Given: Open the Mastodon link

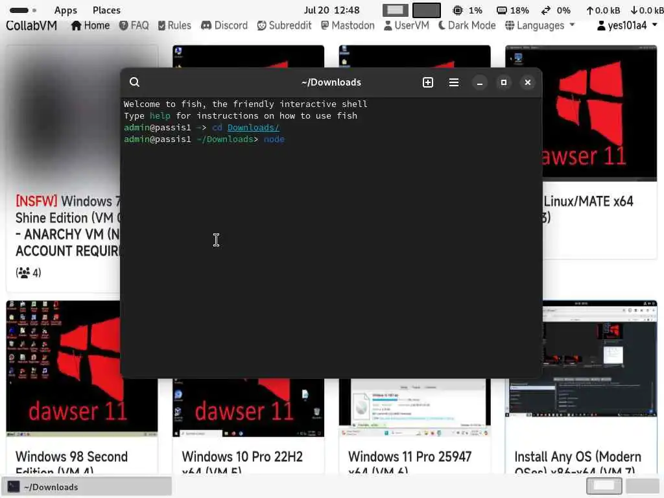Looking at the screenshot, I should [x=348, y=25].
